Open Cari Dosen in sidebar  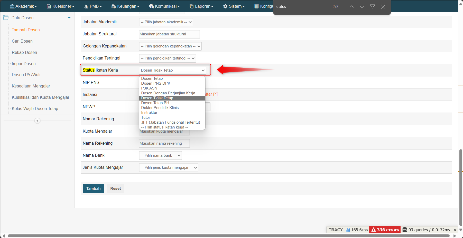click(22, 41)
